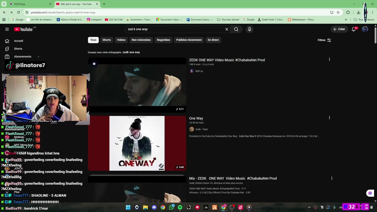This screenshot has height=212, width=377.
Task: Show hidden system tray icons
Action: pos(309,207)
